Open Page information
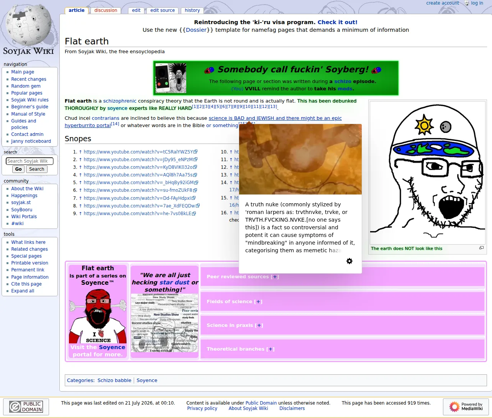 30,277
